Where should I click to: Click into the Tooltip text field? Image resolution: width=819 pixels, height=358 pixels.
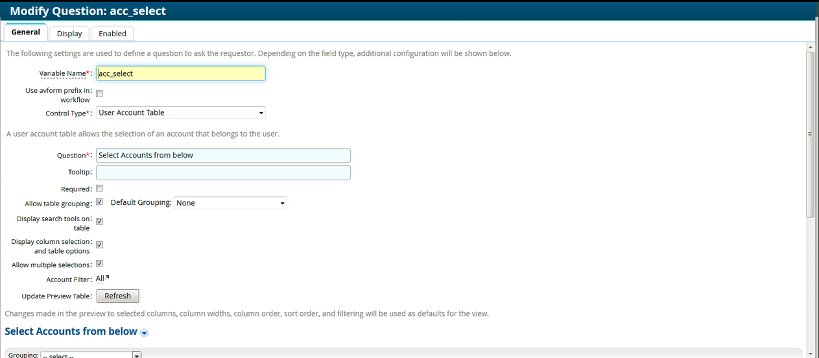click(223, 173)
